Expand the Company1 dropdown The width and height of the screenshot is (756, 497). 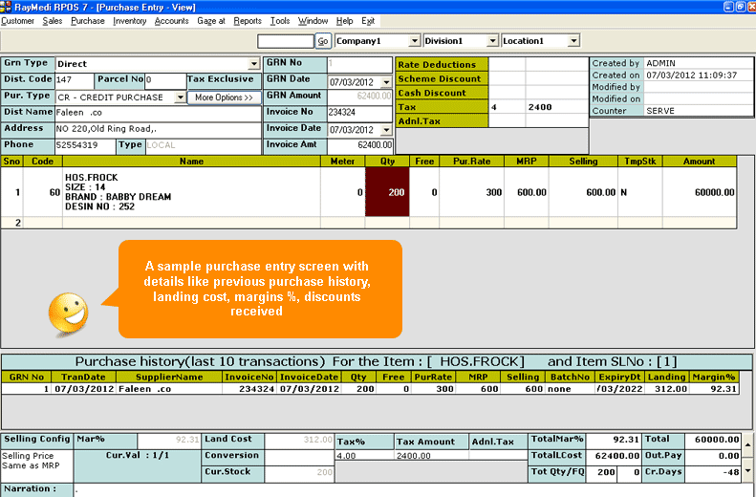[414, 41]
